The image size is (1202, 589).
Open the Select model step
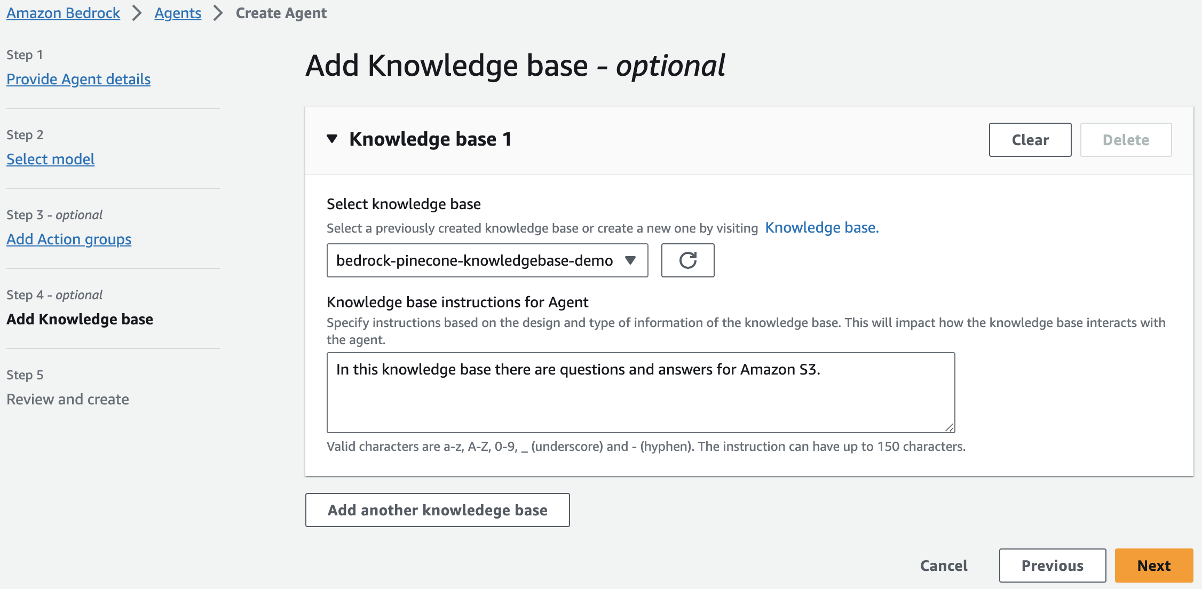point(50,158)
